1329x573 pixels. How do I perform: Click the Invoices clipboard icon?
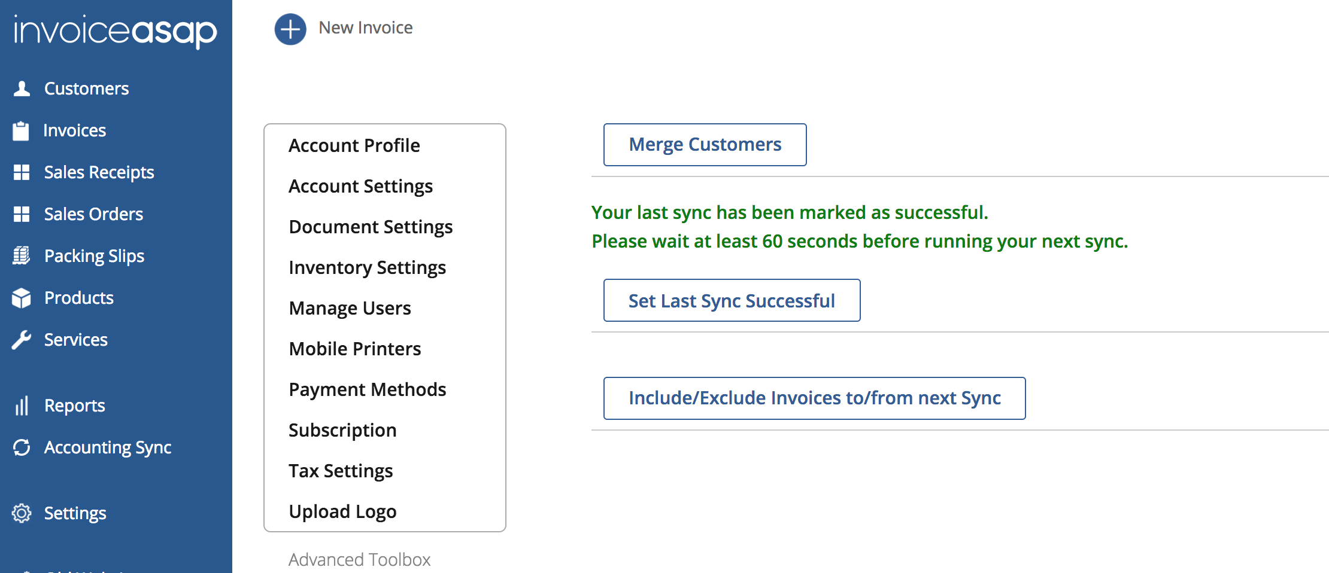click(21, 130)
